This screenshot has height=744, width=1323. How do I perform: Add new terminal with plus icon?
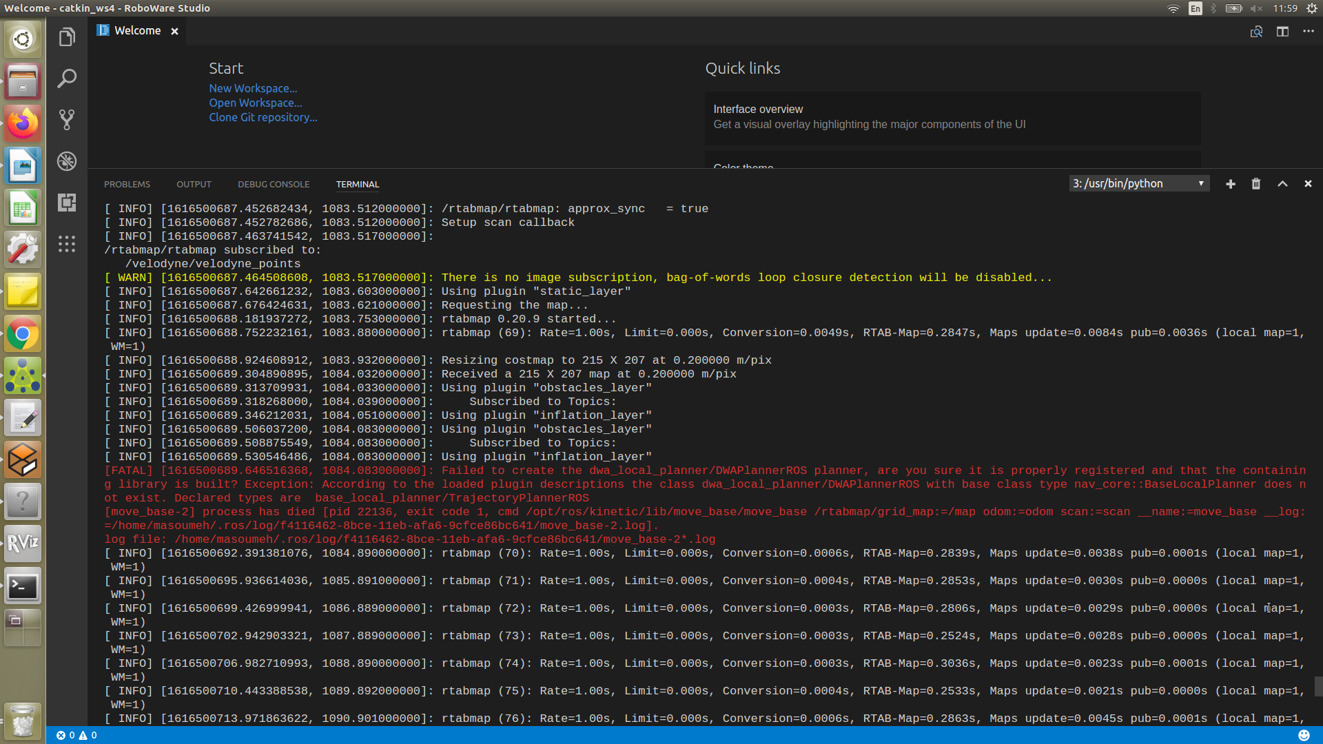tap(1231, 184)
